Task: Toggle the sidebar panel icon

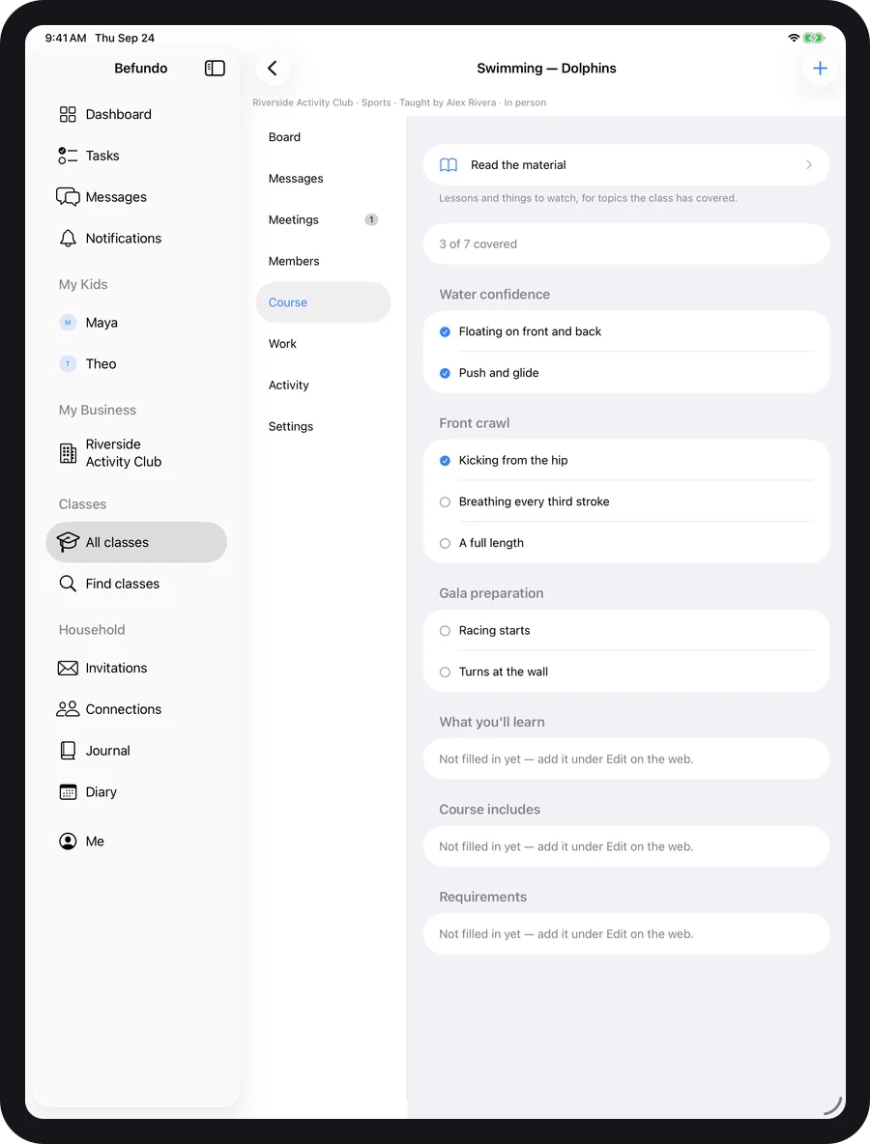Action: [x=215, y=68]
